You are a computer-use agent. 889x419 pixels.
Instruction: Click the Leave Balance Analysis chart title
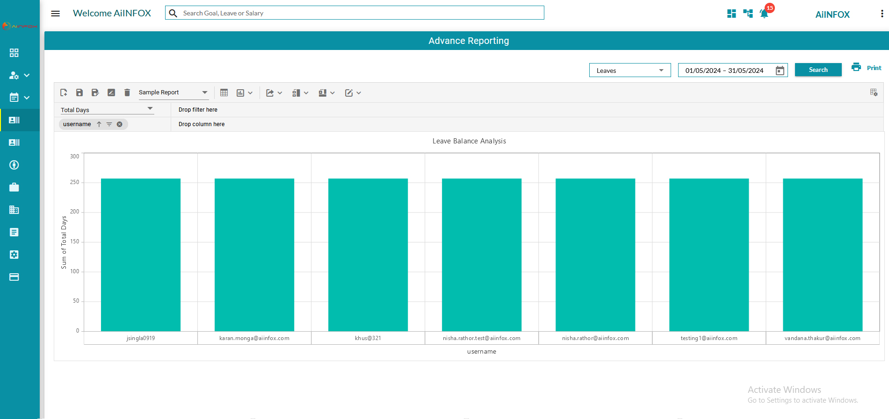469,141
